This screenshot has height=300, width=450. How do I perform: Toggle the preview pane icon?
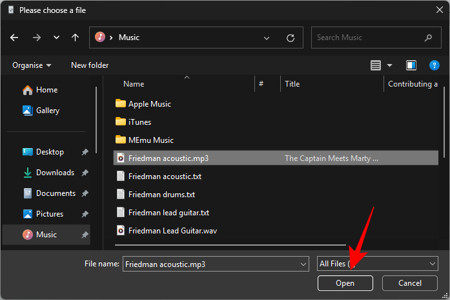point(411,65)
